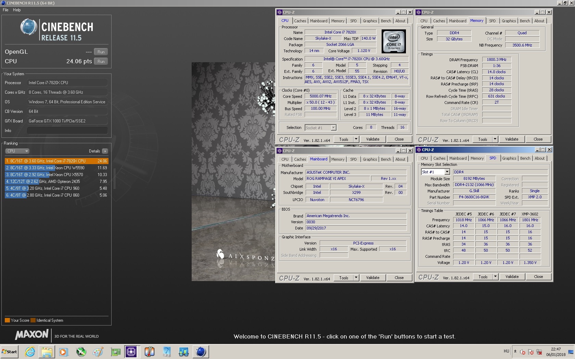
Task: Switch to Bench tab in CPU window
Action: [386, 21]
